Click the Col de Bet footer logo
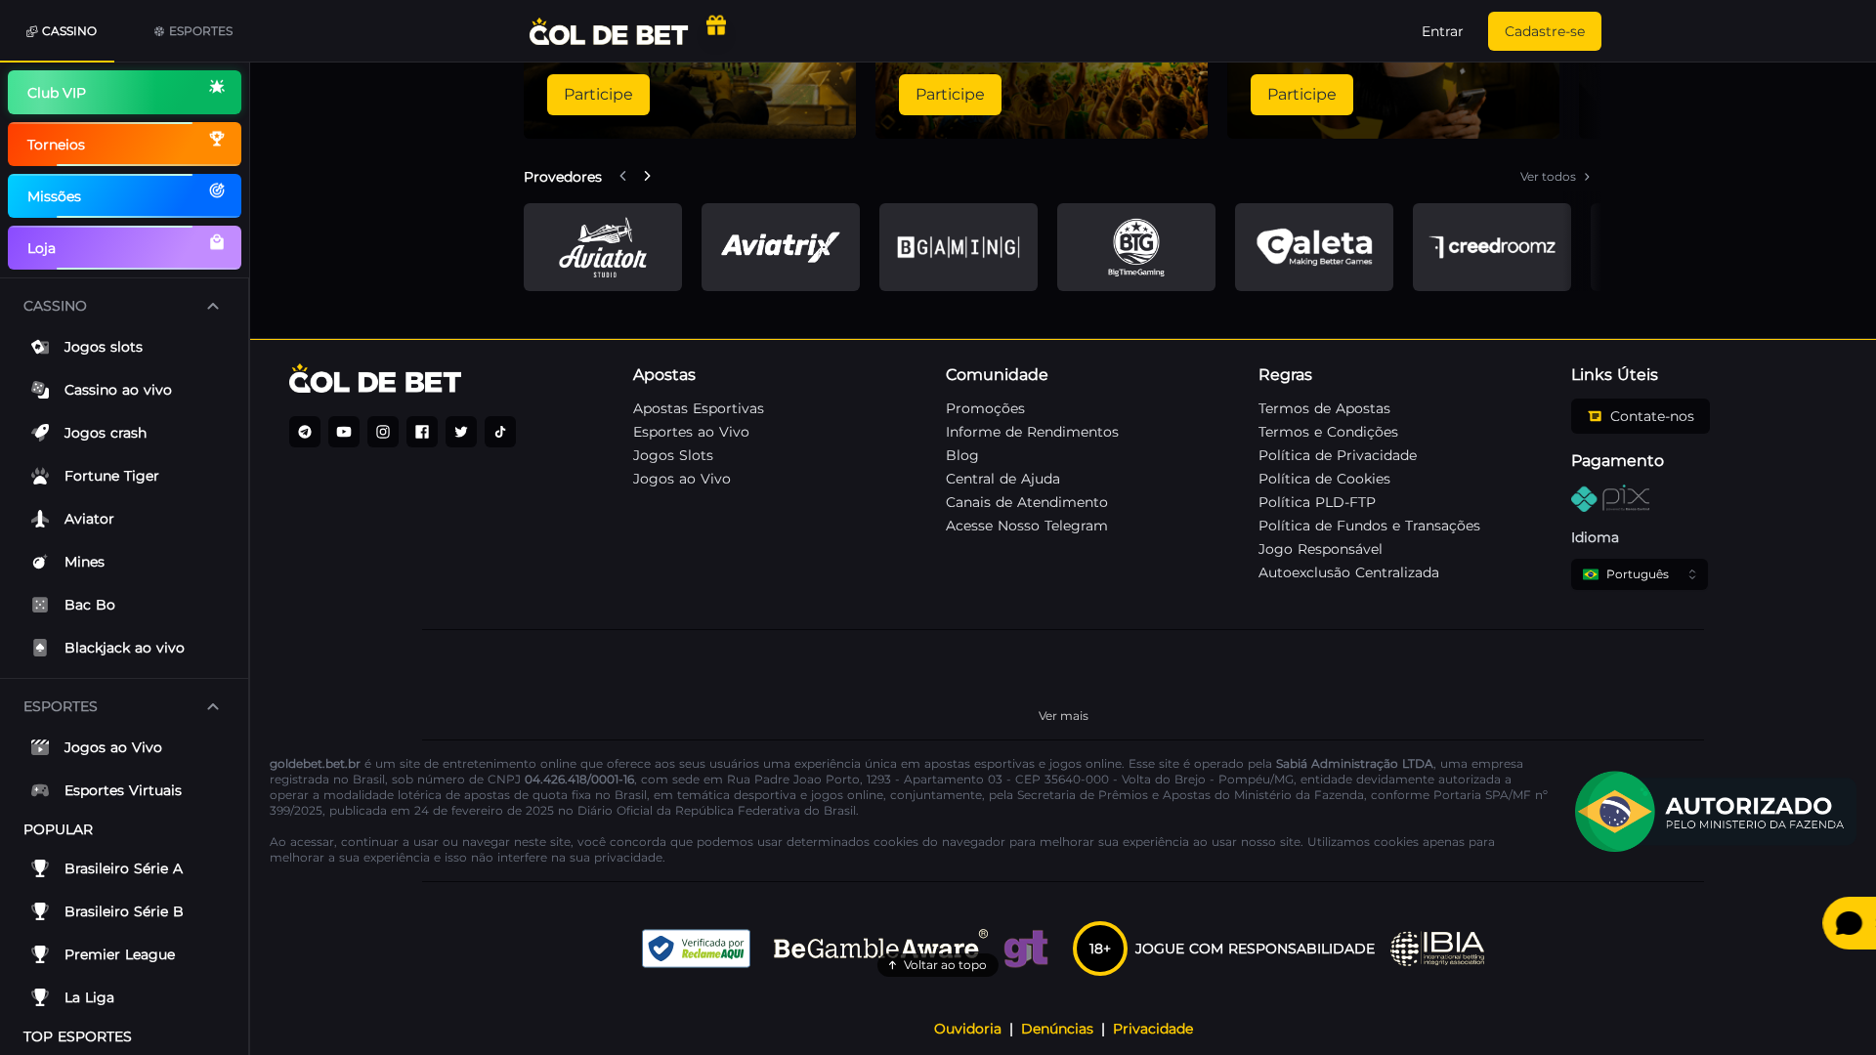This screenshot has width=1876, height=1055. pyautogui.click(x=375, y=379)
